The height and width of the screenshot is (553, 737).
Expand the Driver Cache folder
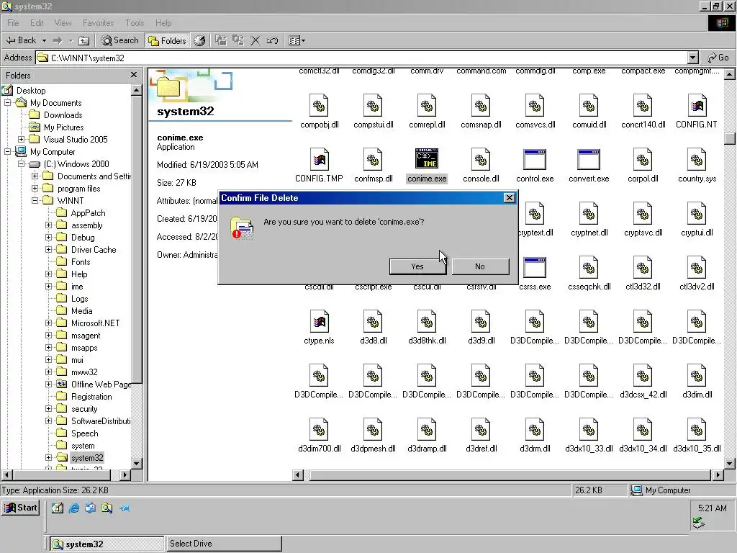tap(48, 249)
